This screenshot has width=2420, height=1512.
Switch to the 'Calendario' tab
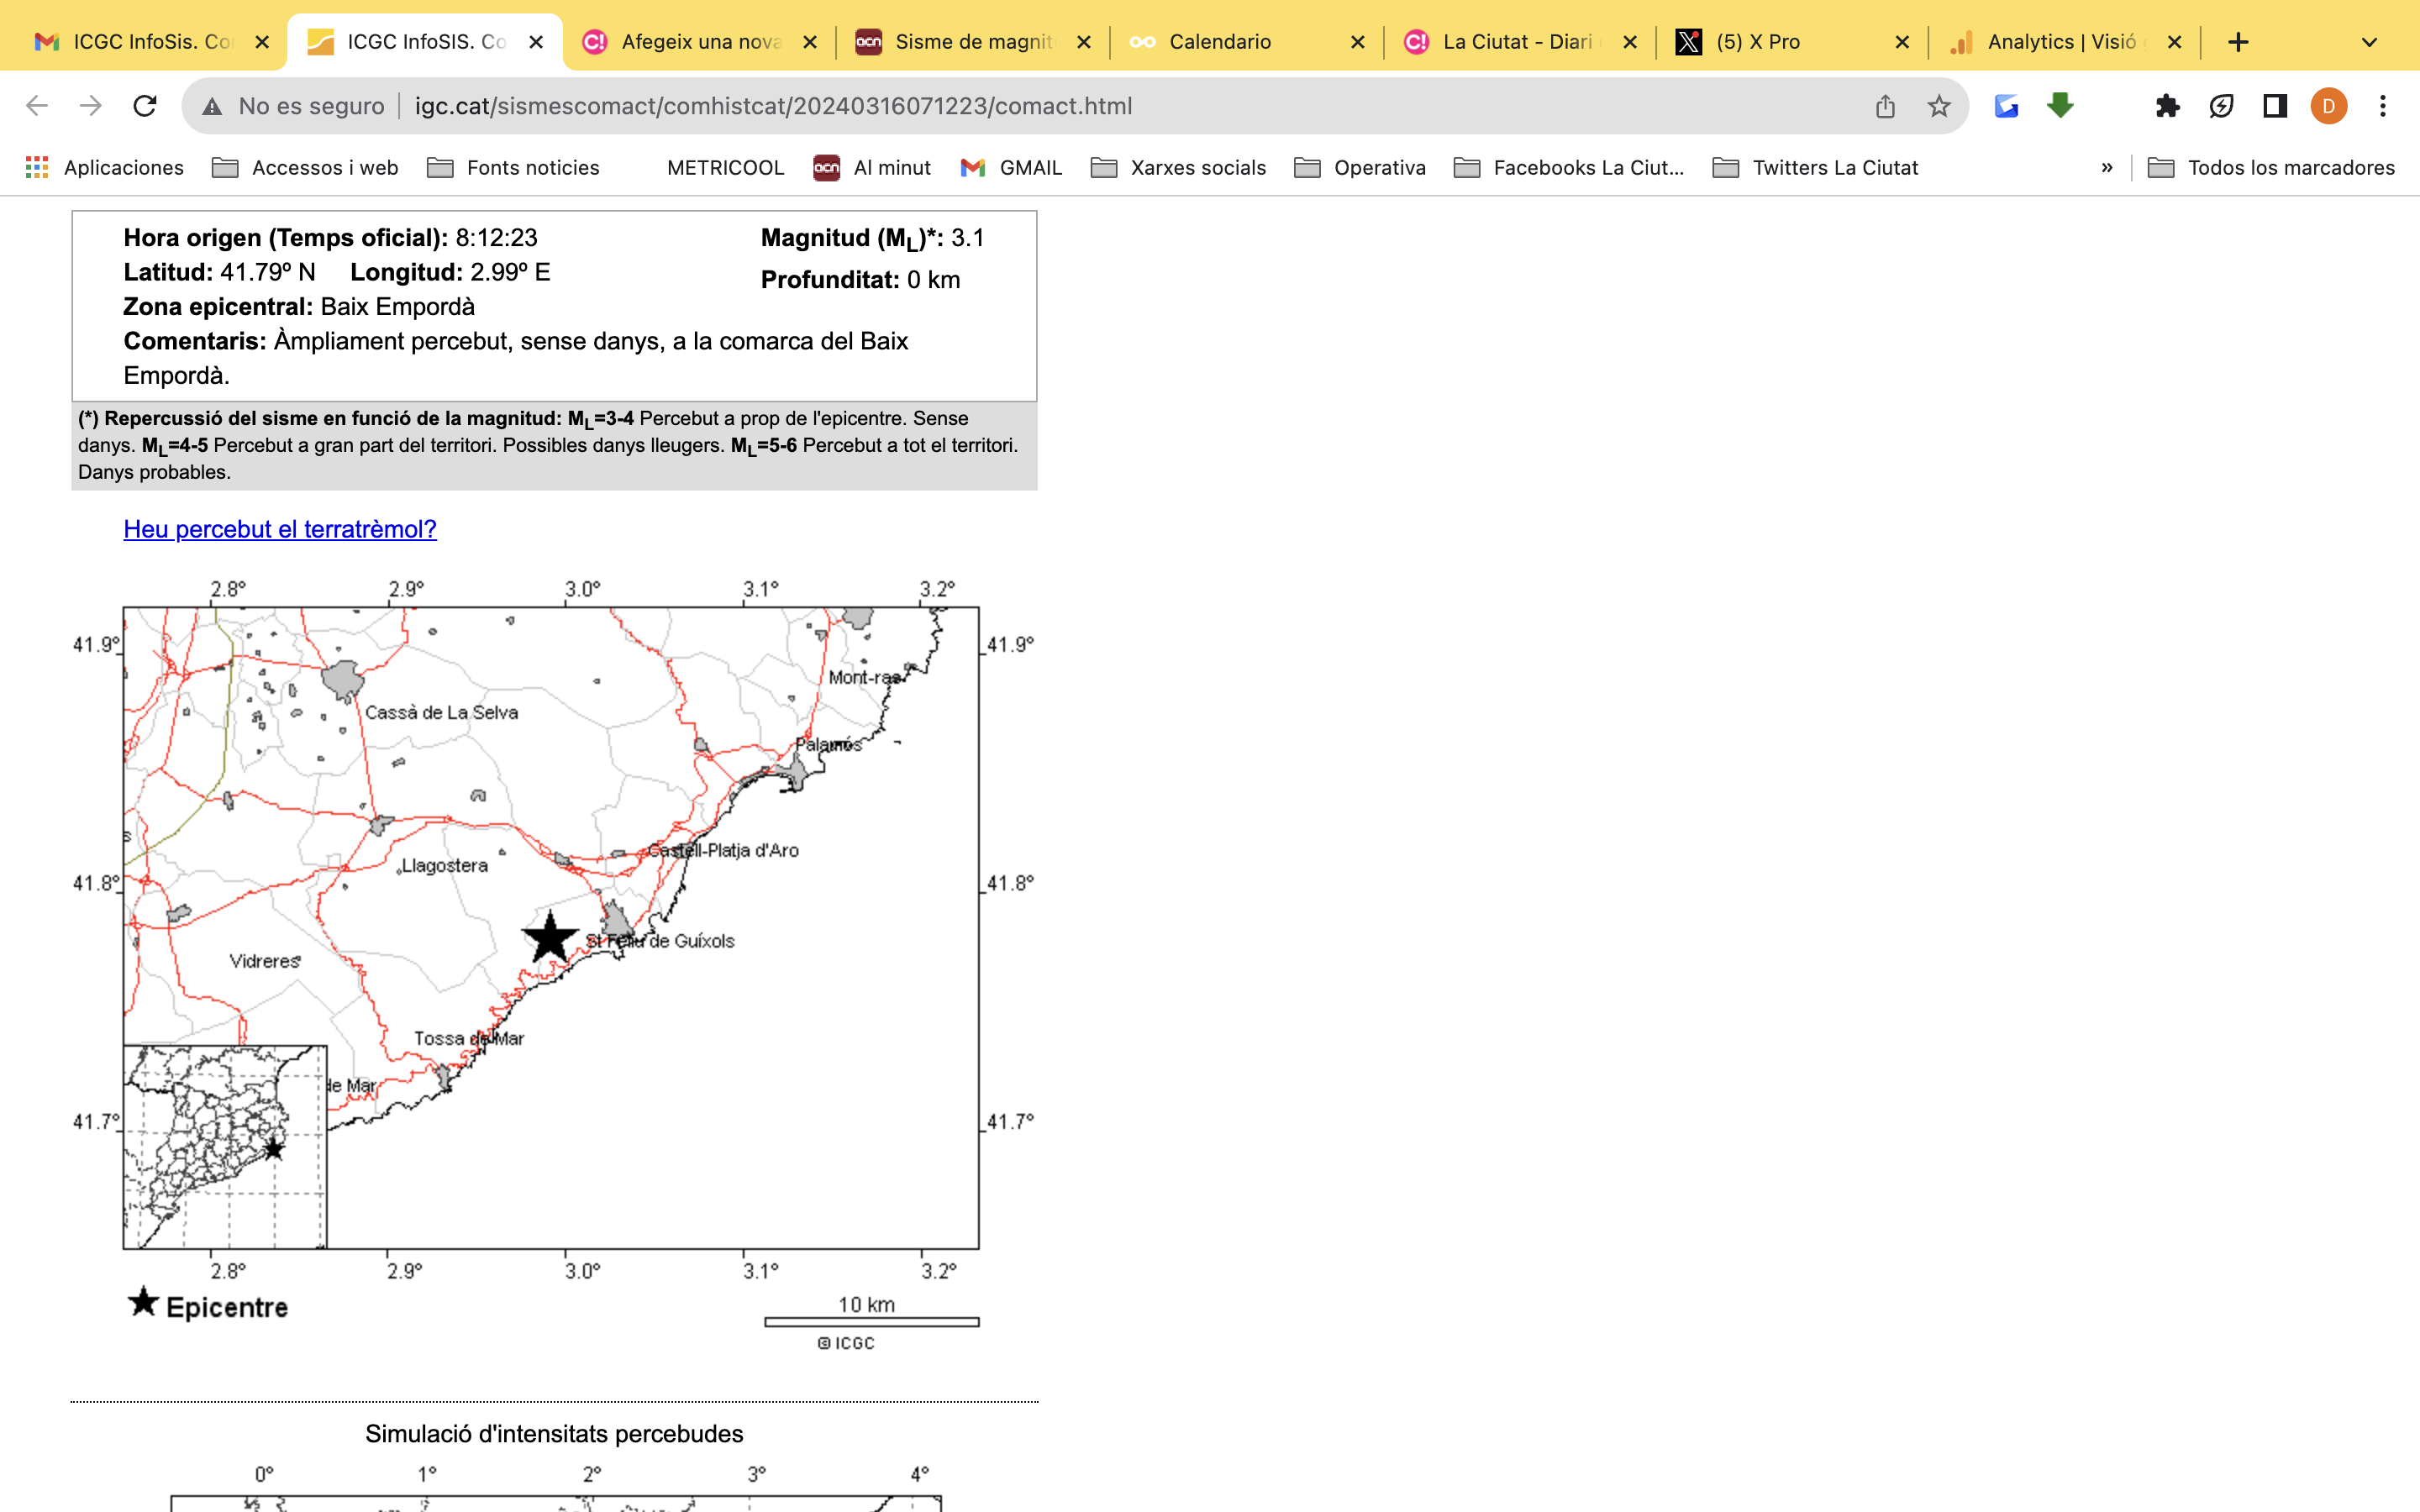pos(1219,42)
